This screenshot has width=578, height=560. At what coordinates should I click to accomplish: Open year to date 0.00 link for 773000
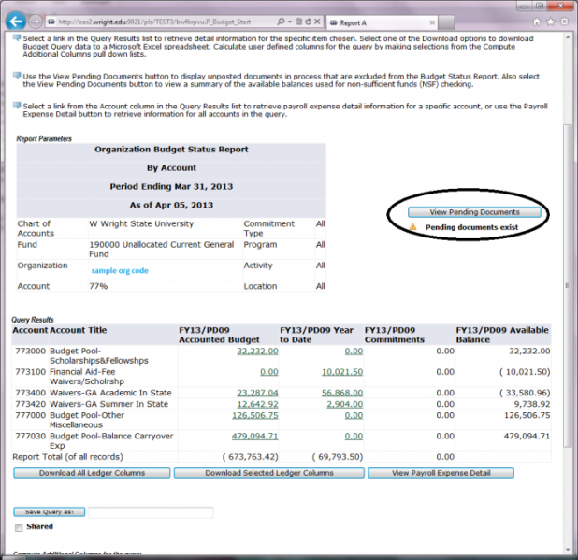point(354,351)
